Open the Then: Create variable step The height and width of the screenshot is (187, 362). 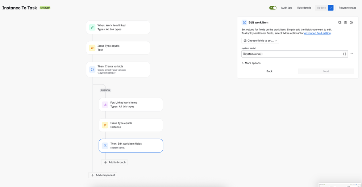pos(118,69)
